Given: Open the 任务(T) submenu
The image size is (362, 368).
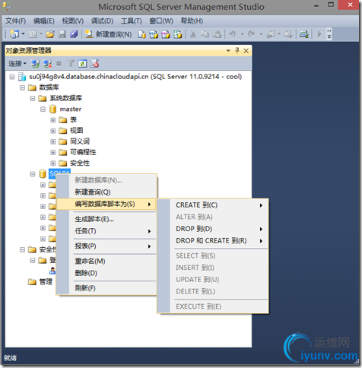Looking at the screenshot, I should [x=106, y=231].
